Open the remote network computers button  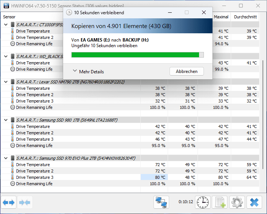161,202
